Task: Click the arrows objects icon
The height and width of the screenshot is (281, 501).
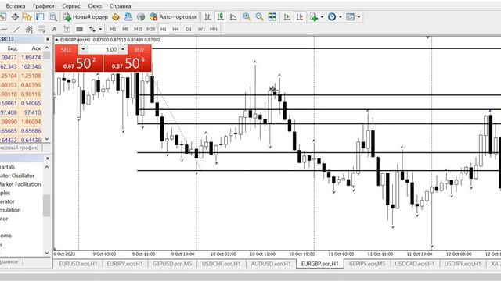Action: pyautogui.click(x=92, y=30)
